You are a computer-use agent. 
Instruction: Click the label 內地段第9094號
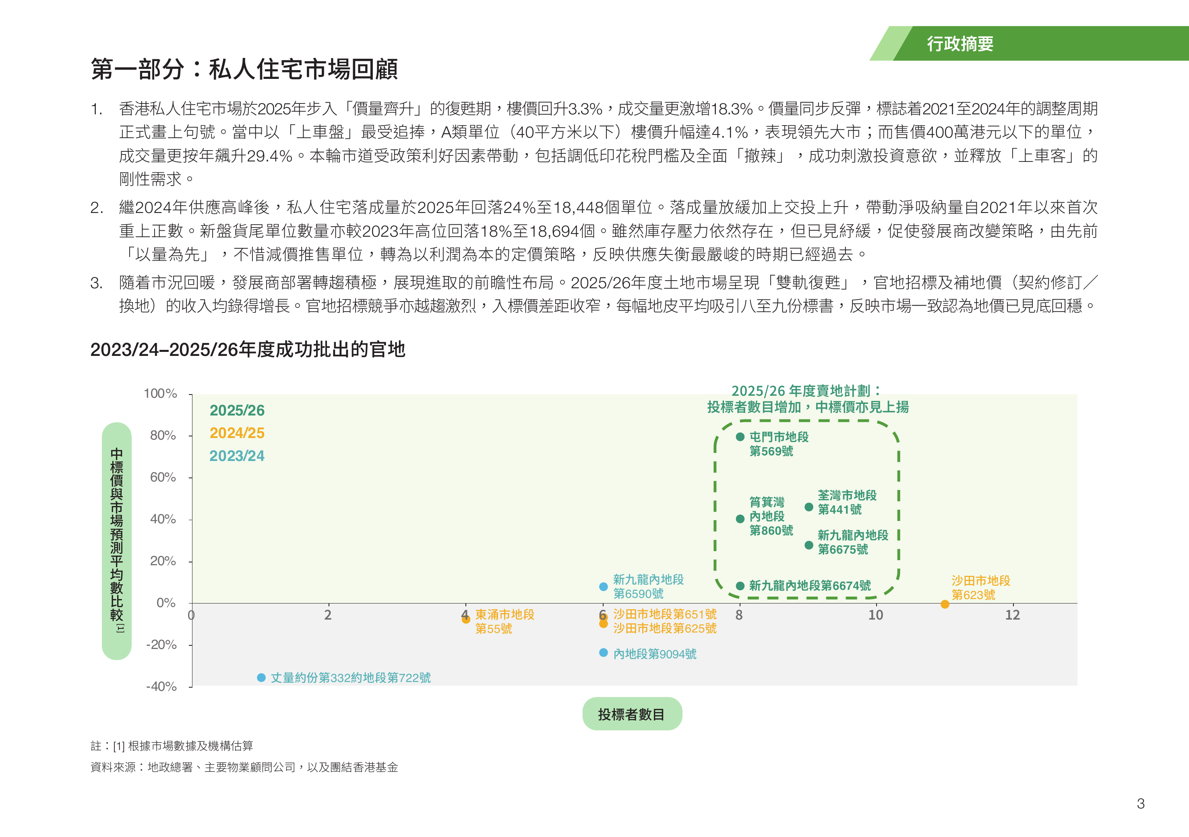coord(655,654)
